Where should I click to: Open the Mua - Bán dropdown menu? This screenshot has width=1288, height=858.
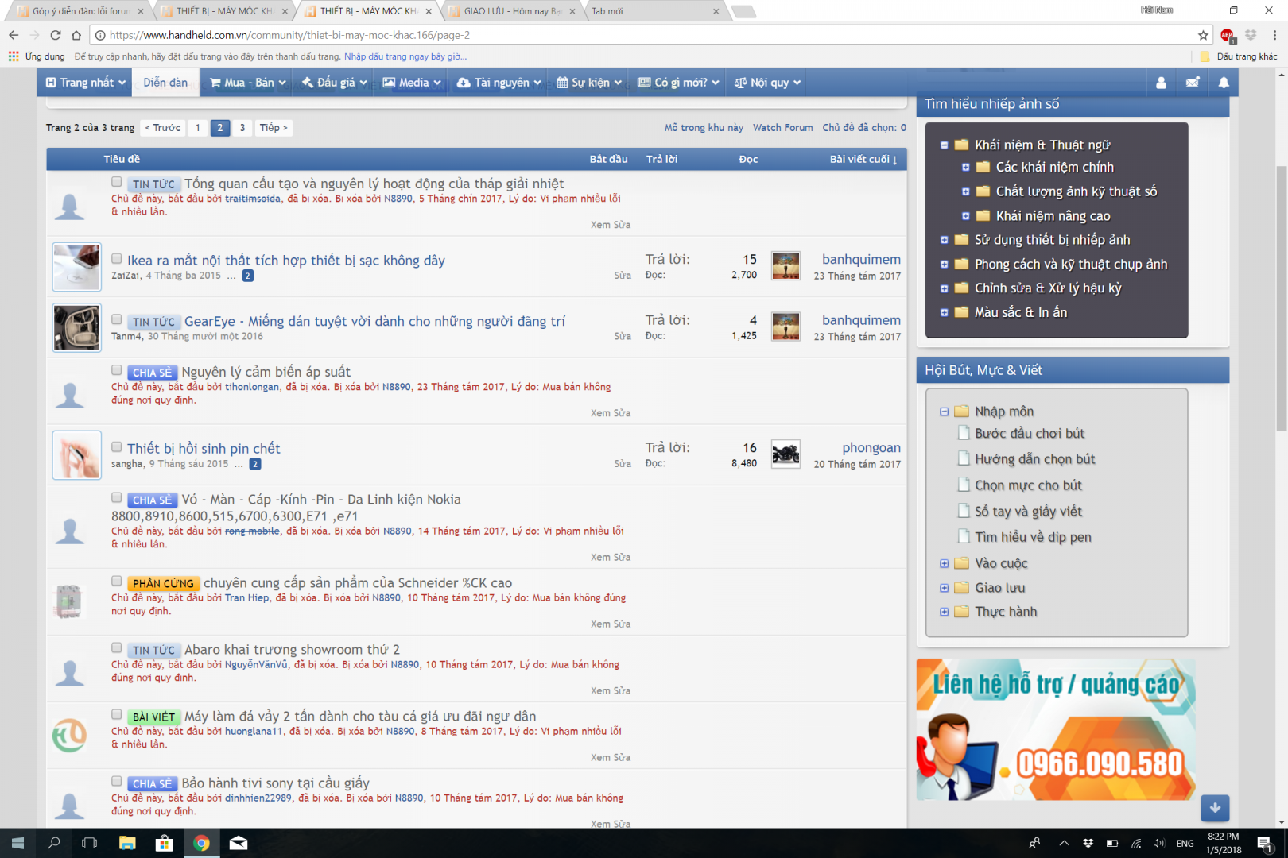pyautogui.click(x=247, y=83)
